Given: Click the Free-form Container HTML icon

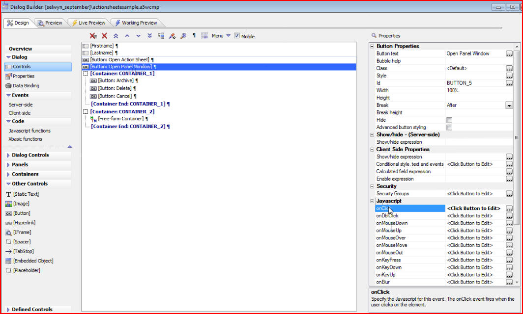Looking at the screenshot, I should point(94,119).
